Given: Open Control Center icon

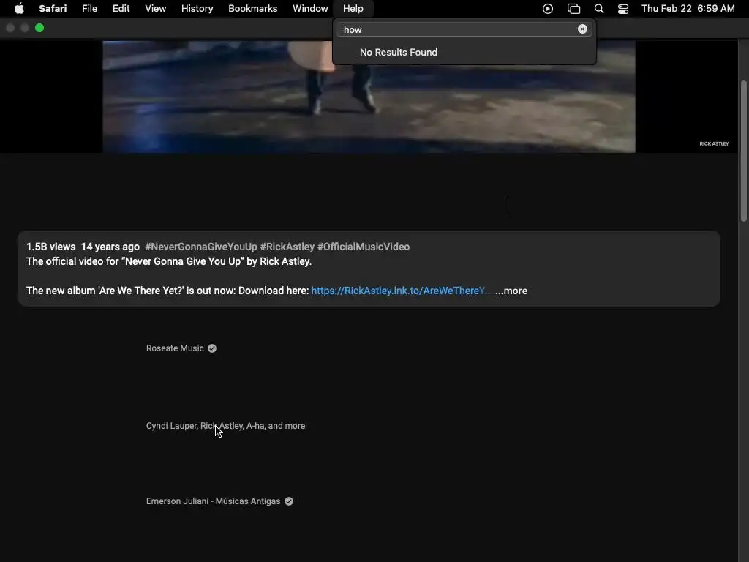Looking at the screenshot, I should coord(623,9).
